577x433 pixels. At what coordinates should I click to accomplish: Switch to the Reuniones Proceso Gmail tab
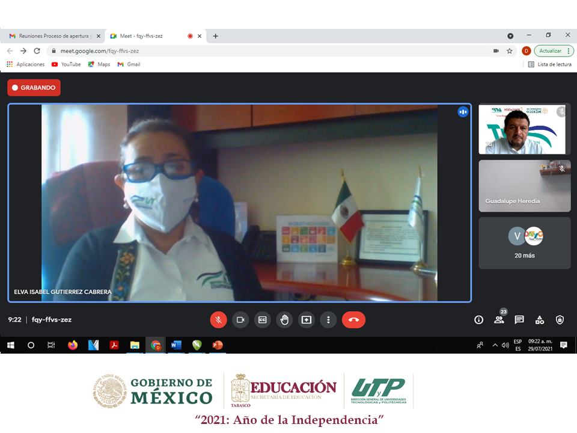54,36
